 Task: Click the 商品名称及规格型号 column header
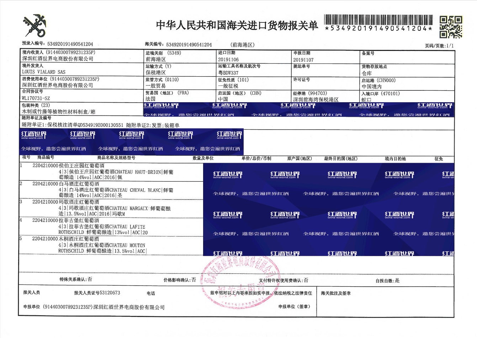[116, 158]
